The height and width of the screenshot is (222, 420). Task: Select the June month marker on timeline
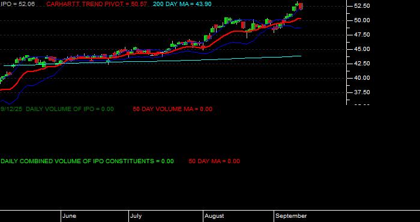[70, 216]
